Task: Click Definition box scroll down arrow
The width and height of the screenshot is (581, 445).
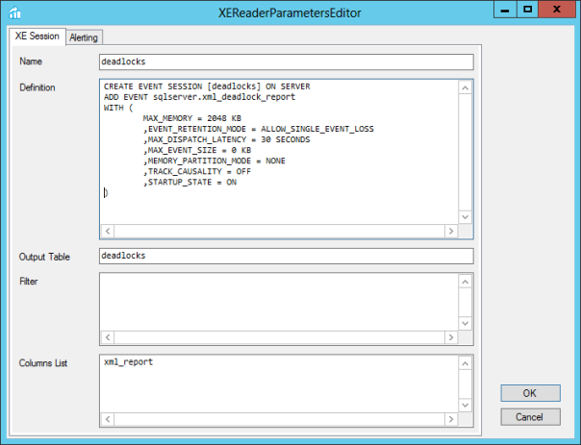Action: pyautogui.click(x=466, y=217)
